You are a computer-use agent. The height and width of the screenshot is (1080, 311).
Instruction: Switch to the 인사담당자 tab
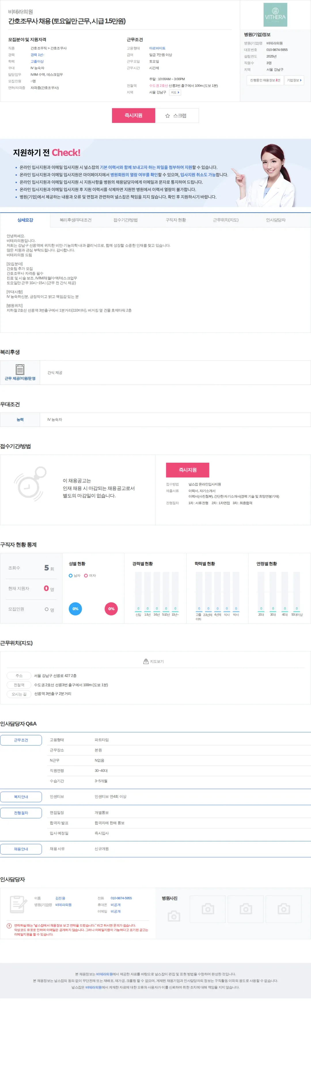click(x=276, y=220)
